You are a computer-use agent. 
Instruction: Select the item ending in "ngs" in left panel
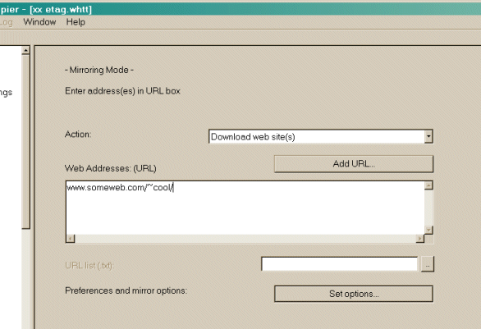click(6, 93)
